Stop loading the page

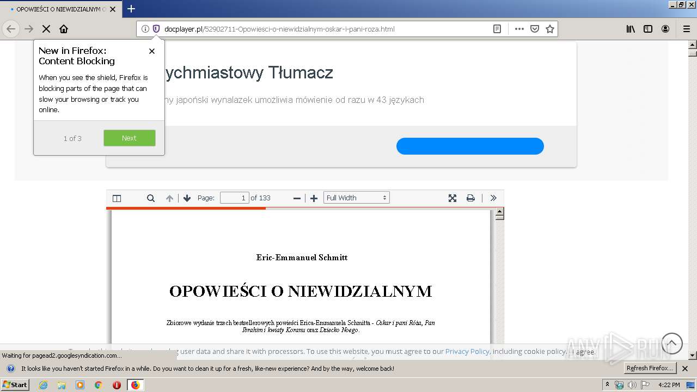click(46, 29)
